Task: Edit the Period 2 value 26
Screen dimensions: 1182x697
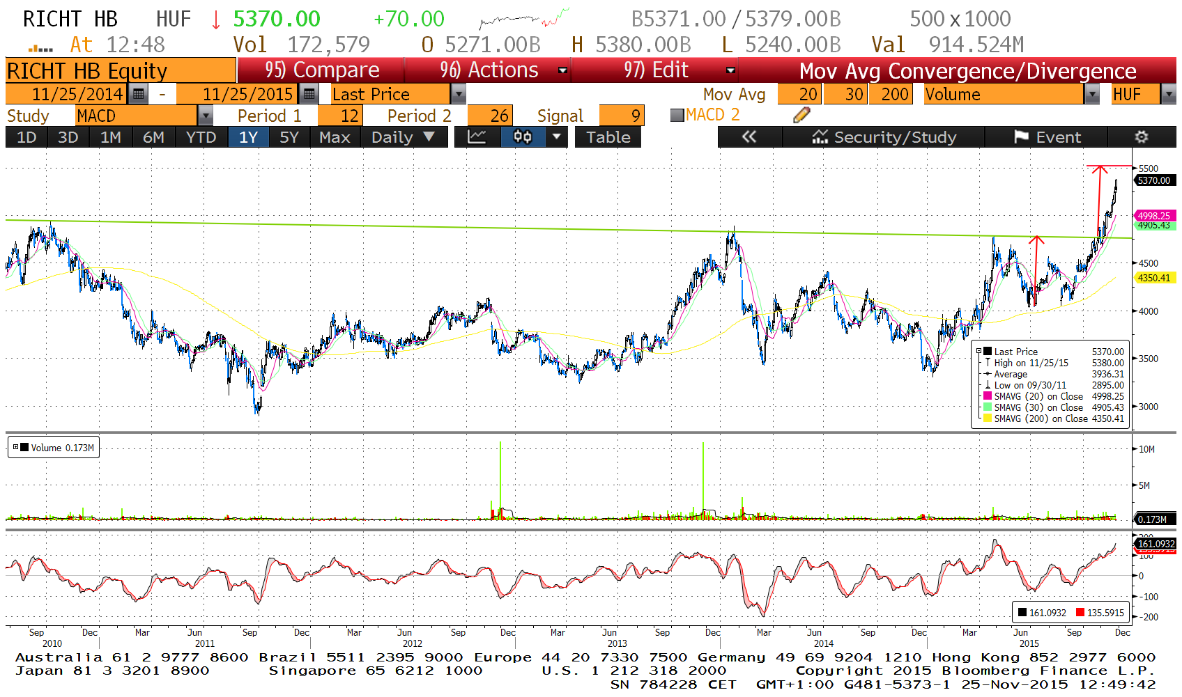Action: pyautogui.click(x=490, y=116)
